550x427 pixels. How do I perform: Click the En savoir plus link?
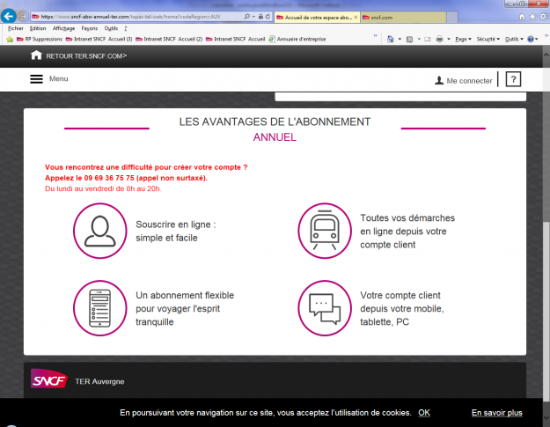[496, 413]
